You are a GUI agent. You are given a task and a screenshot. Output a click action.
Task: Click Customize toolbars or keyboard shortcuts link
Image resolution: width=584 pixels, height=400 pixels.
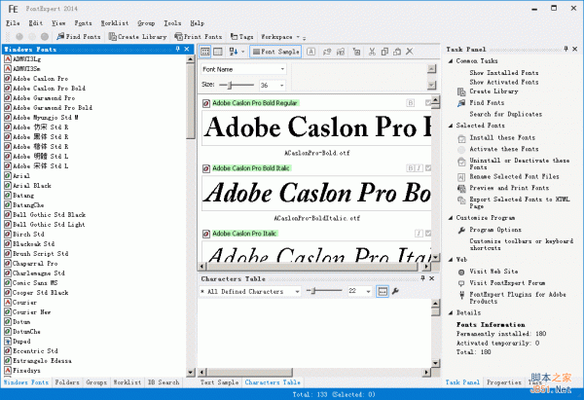pos(521,244)
